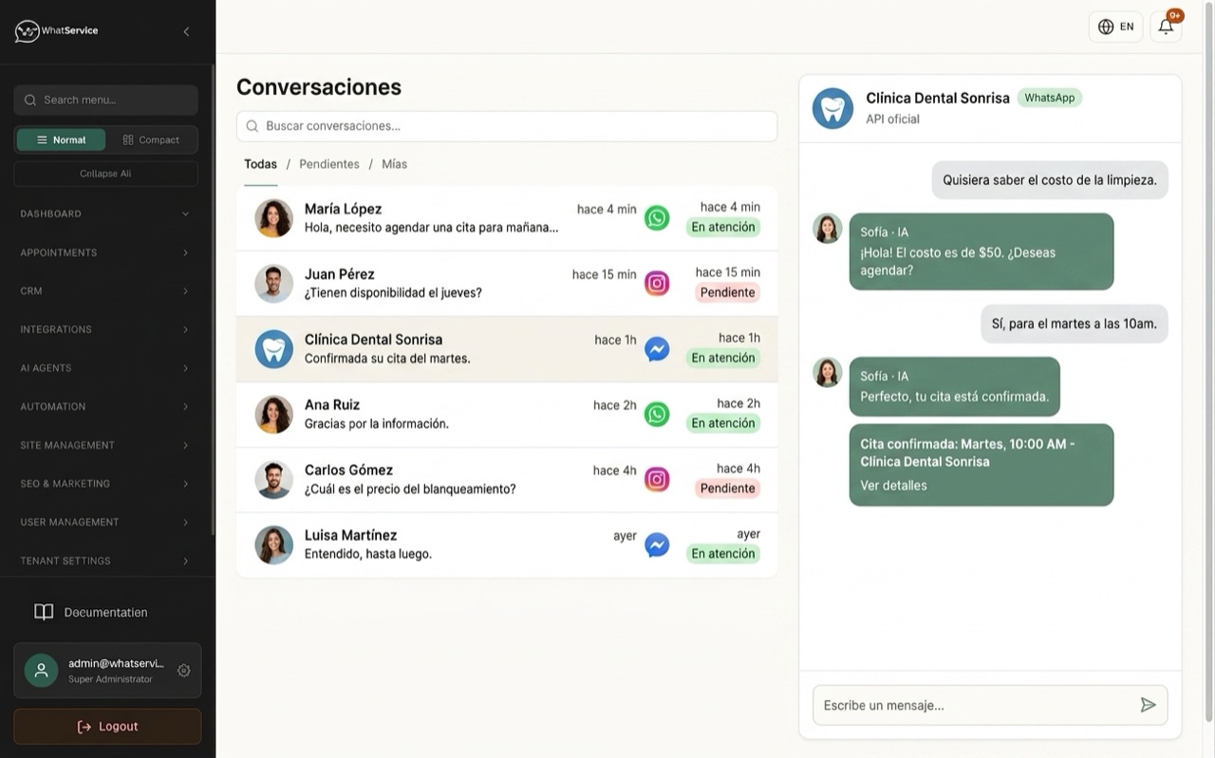This screenshot has height=758, width=1215.
Task: Select the Pendientes tab
Action: click(x=329, y=164)
